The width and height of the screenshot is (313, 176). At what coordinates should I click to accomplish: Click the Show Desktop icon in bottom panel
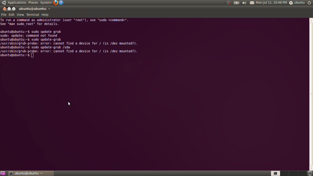coord(2,173)
